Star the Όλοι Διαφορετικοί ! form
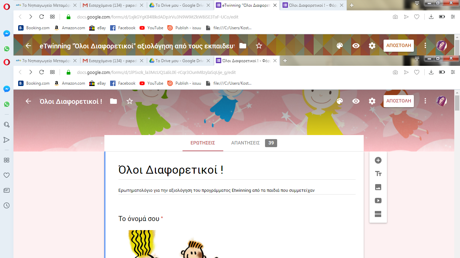The height and width of the screenshot is (258, 460). click(x=130, y=101)
